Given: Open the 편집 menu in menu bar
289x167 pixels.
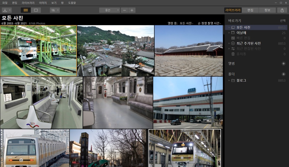Looking at the screenshot, I should 14,3.
